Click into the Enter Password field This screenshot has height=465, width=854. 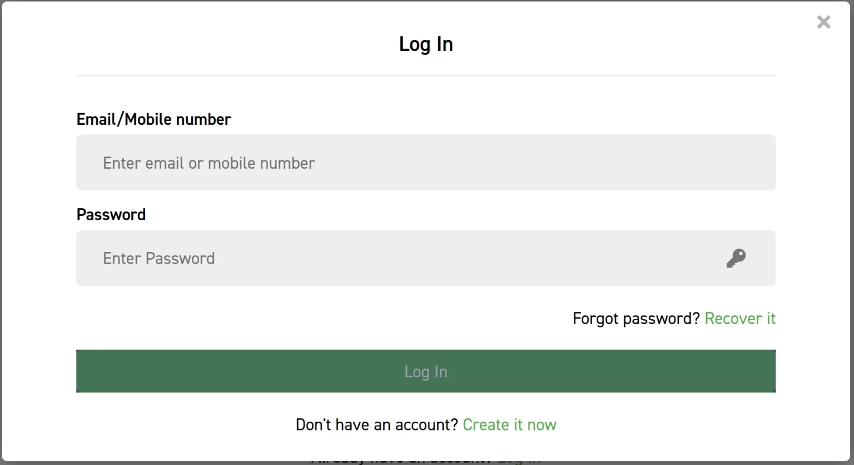[389, 259]
